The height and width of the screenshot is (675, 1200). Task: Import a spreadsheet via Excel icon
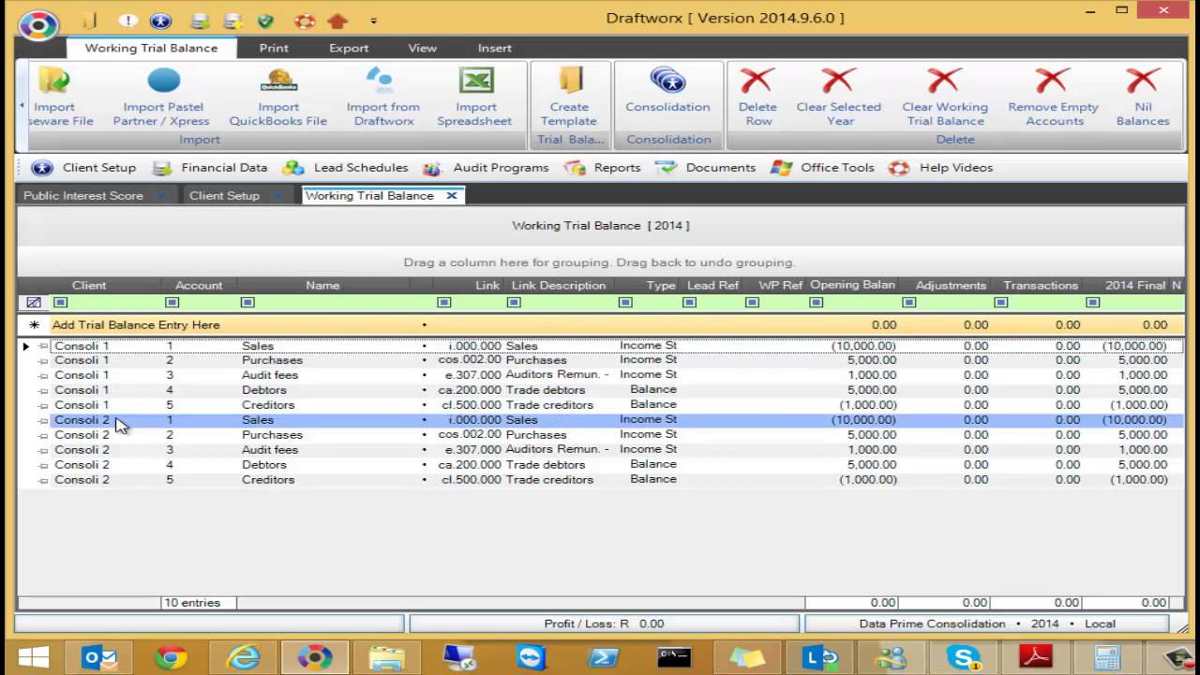tap(474, 97)
